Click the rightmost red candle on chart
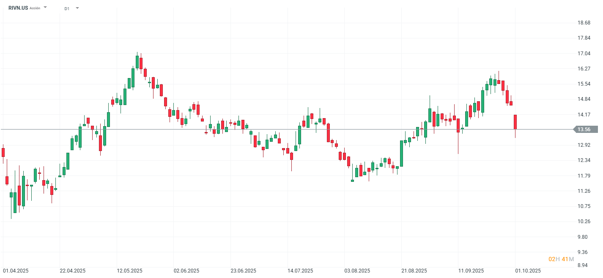Image resolution: width=603 pixels, height=278 pixels. 515,122
